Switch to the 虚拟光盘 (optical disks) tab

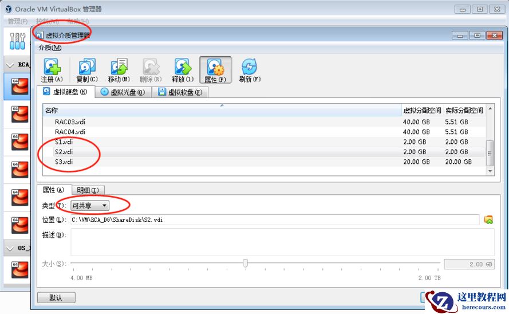coord(123,92)
